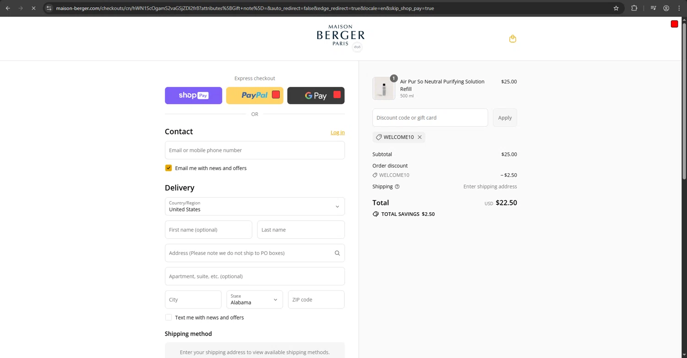Click the shipping help question icon
Image resolution: width=687 pixels, height=358 pixels.
pyautogui.click(x=397, y=187)
